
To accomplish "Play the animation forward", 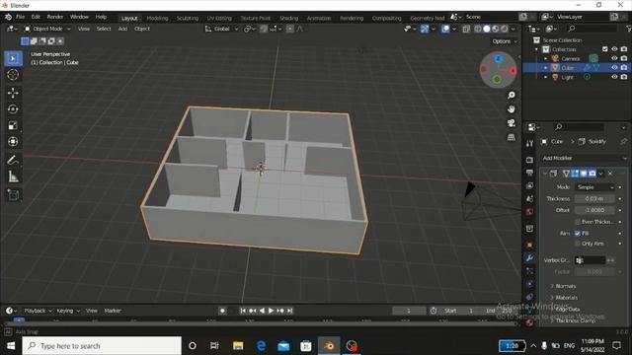I will coord(271,311).
